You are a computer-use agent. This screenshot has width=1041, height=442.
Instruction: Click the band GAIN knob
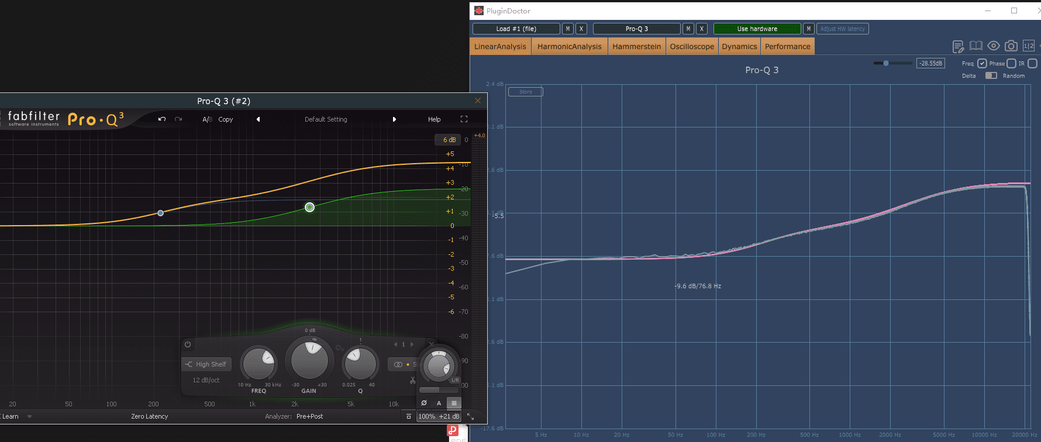point(309,360)
